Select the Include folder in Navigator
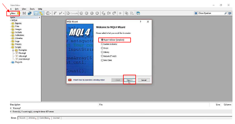 point(18,32)
